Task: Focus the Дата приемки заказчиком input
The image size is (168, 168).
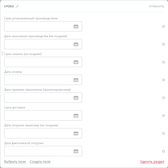Action: pos(38,97)
